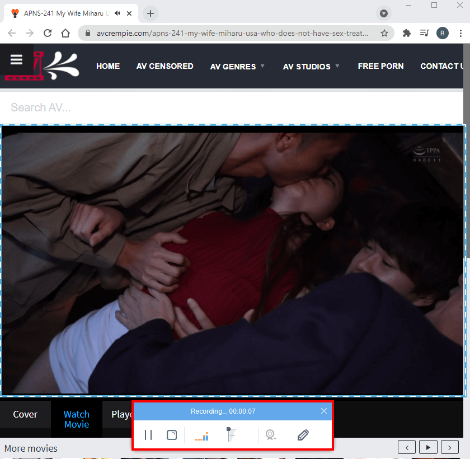Click the "Recording... 00:00:07" title text
Image resolution: width=470 pixels, height=459 pixels.
[223, 411]
